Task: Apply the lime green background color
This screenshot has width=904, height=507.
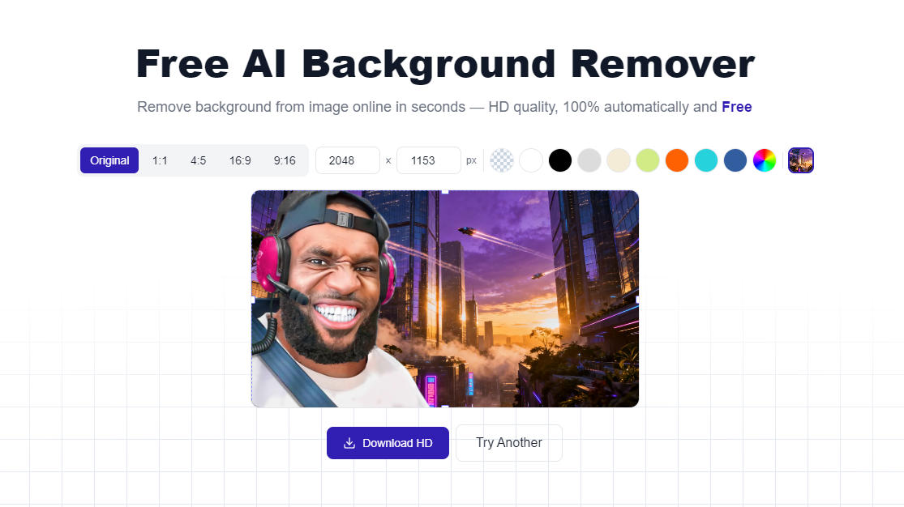Action: (648, 160)
